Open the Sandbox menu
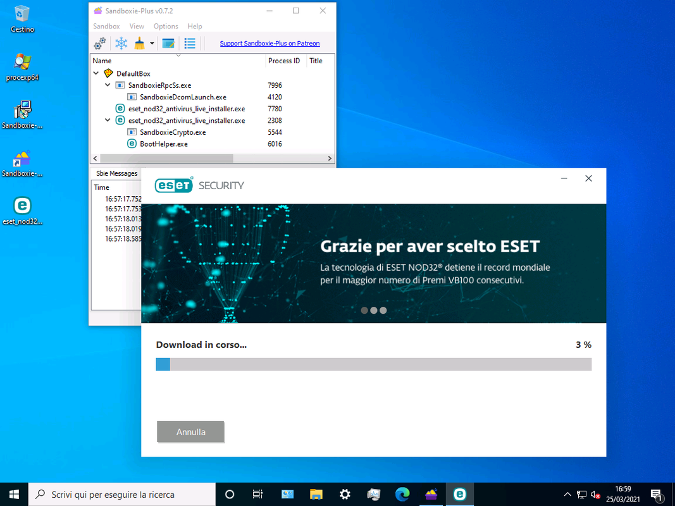This screenshot has width=675, height=506. coord(106,26)
